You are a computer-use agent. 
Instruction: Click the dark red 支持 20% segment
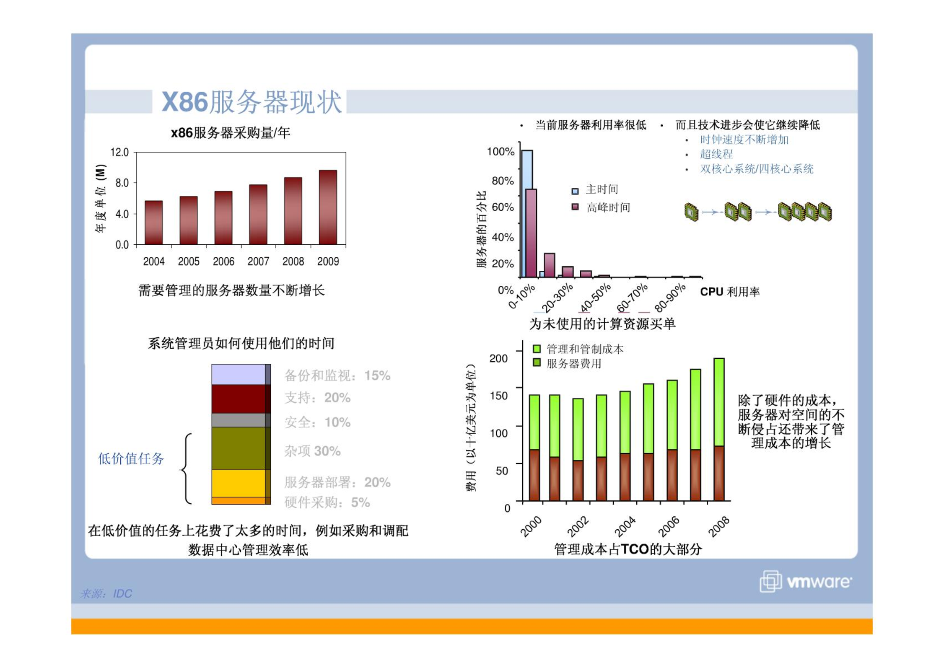coord(239,399)
